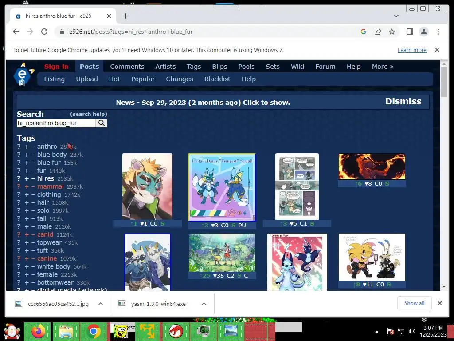
Task: Expand options for ccc6566ac05ca452 jpg download
Action: [x=101, y=304]
